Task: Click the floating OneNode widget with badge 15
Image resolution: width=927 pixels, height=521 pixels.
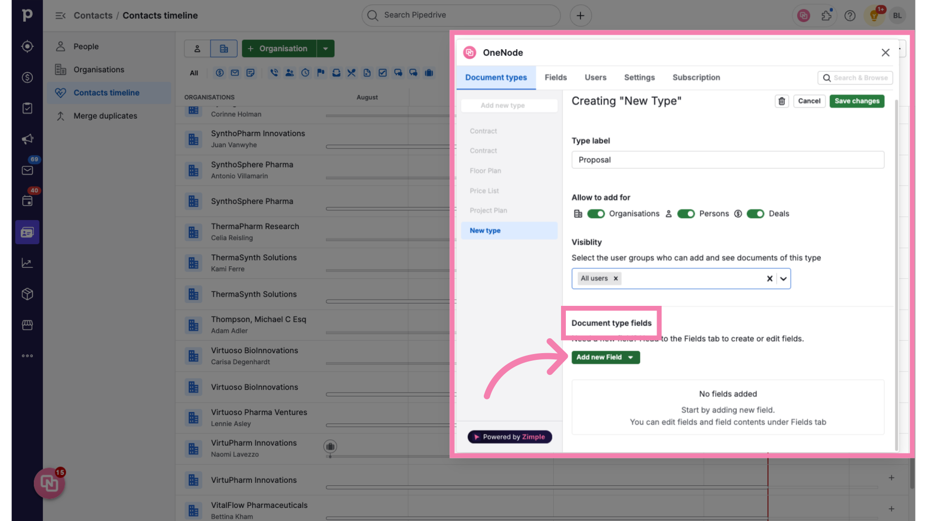Action: tap(49, 483)
